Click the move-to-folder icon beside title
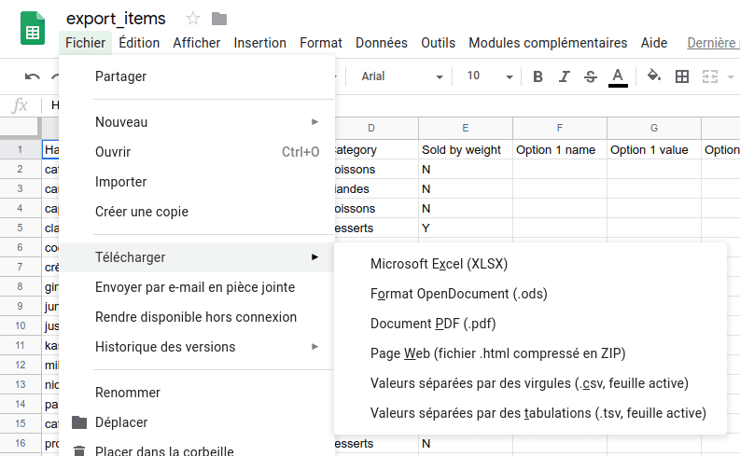This screenshot has width=740, height=456. pyautogui.click(x=219, y=19)
